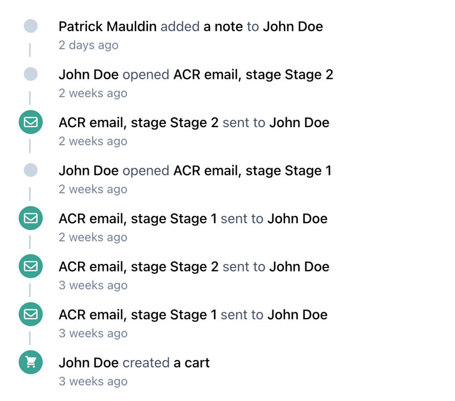The image size is (455, 401).
Task: Open 'ACR email, stage Stage 2' in the opened entry
Action: (253, 74)
